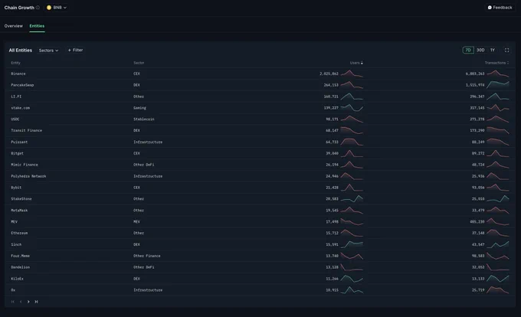This screenshot has width=521, height=317.
Task: Click Gaming sector cell
Action: (x=139, y=108)
